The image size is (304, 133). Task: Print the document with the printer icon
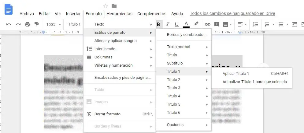click(x=27, y=24)
